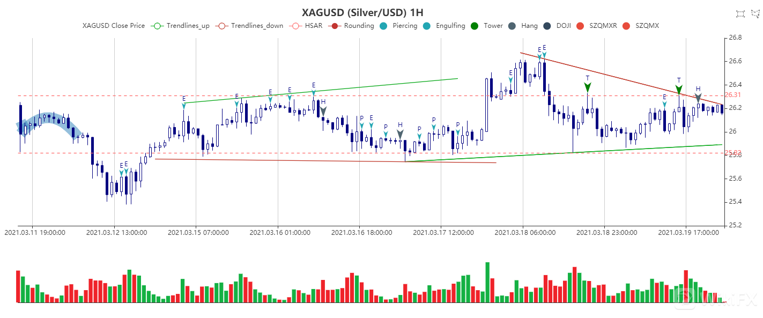Hide the Piercing pattern legend item

[x=399, y=26]
